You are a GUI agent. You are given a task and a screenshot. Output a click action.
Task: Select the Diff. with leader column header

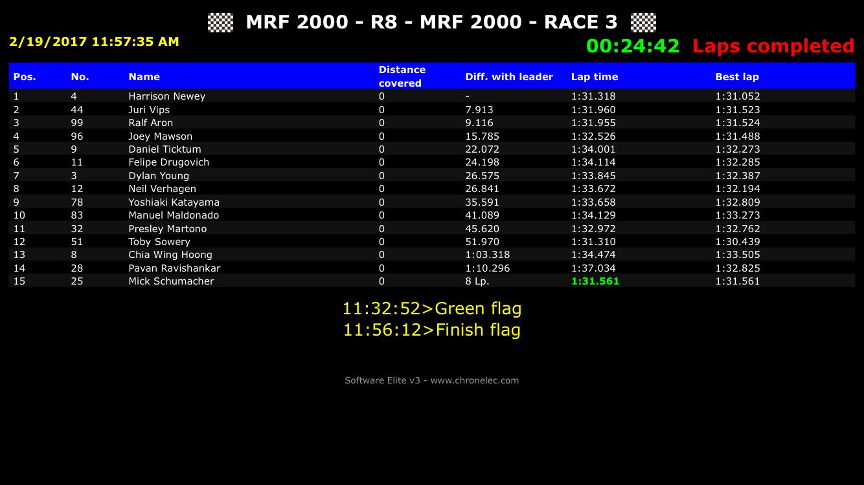(509, 76)
